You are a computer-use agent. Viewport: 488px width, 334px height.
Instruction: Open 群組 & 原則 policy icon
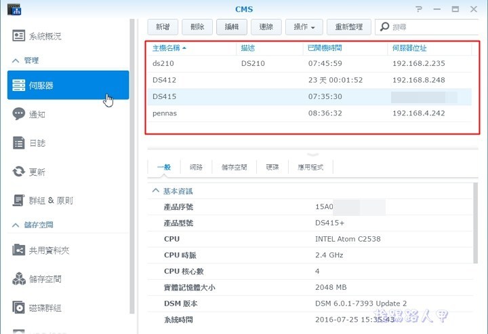(x=19, y=200)
